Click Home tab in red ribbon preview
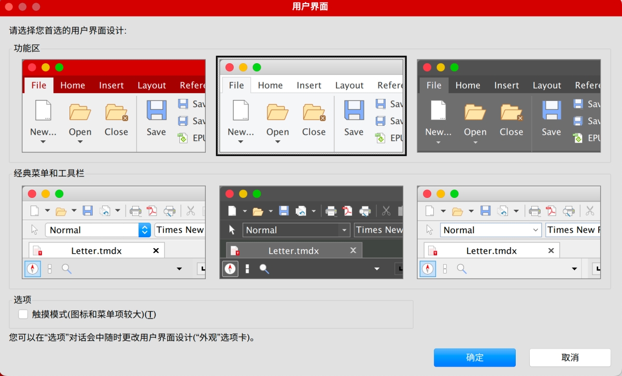Image resolution: width=622 pixels, height=376 pixels. click(73, 85)
